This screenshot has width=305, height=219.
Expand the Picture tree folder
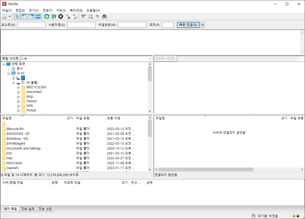click(x=18, y=111)
